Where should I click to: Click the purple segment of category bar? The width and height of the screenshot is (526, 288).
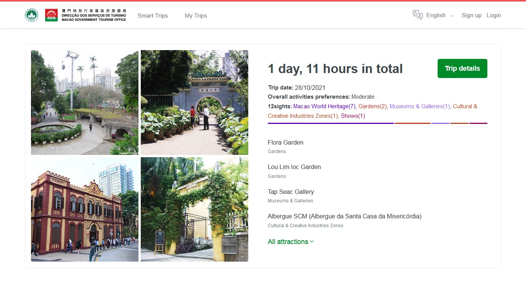(x=331, y=123)
